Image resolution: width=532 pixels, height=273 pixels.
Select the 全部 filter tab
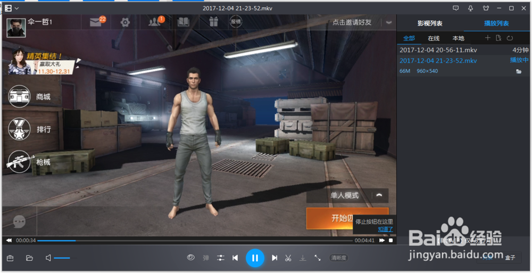coord(409,38)
